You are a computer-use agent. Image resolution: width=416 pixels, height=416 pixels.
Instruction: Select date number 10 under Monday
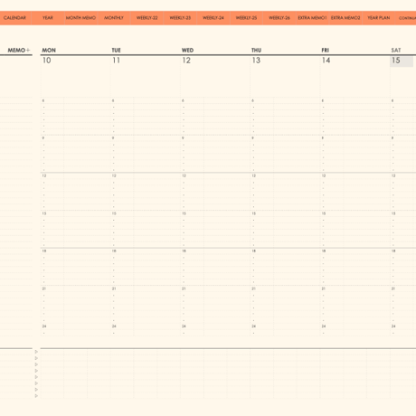click(47, 61)
